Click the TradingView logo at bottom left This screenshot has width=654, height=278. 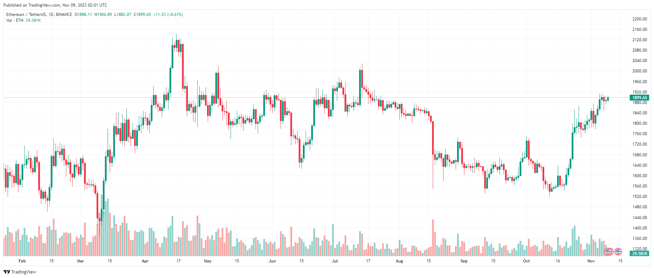[x=20, y=272]
